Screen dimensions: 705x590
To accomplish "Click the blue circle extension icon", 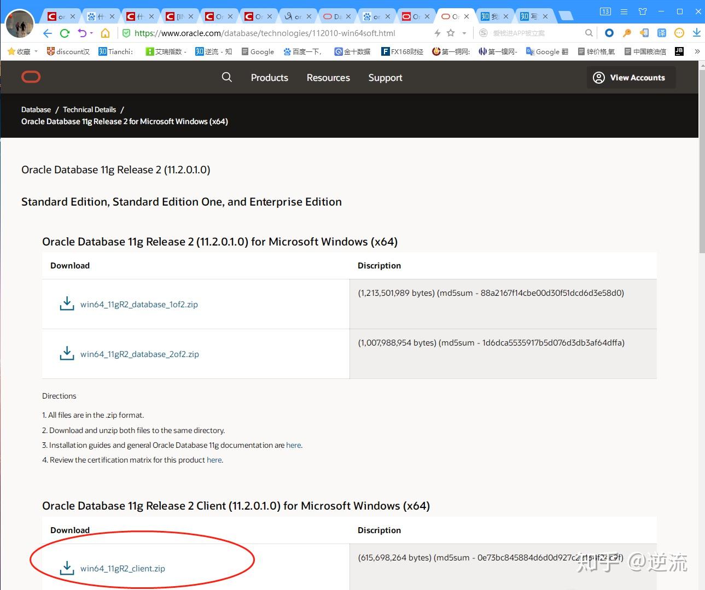I will [x=609, y=33].
